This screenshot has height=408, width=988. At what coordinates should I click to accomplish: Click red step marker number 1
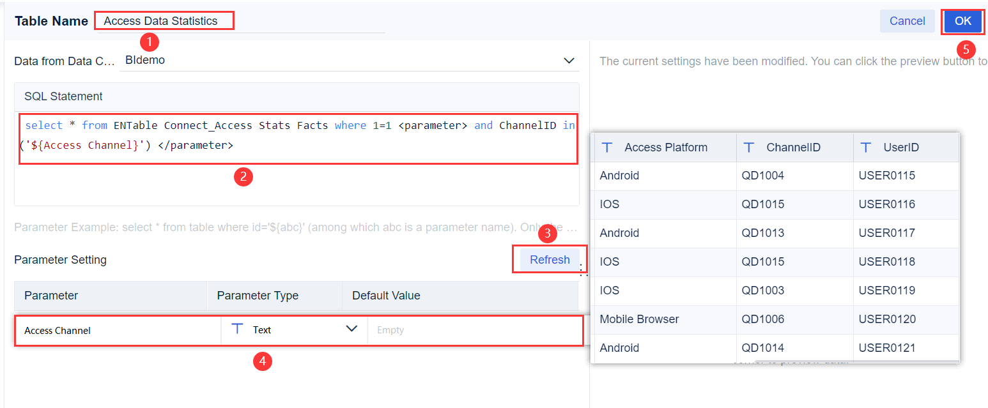[x=149, y=42]
